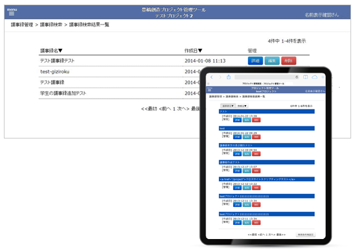Click the '2014-01-08 11:13' date cell
The height and width of the screenshot is (250, 355).
(x=205, y=61)
